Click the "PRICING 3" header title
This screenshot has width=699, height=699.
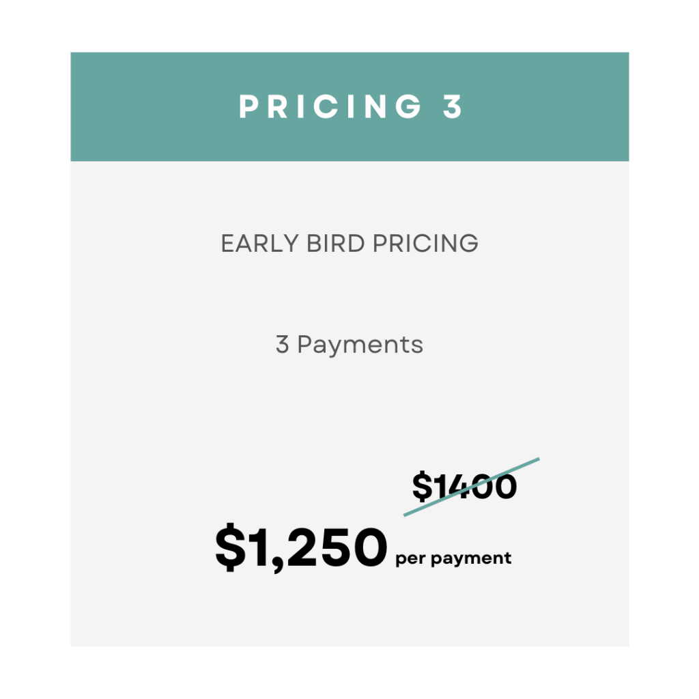[x=351, y=106]
